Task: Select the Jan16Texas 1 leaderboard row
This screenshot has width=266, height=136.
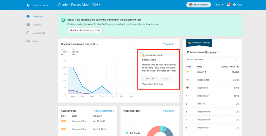Action: coord(212,96)
